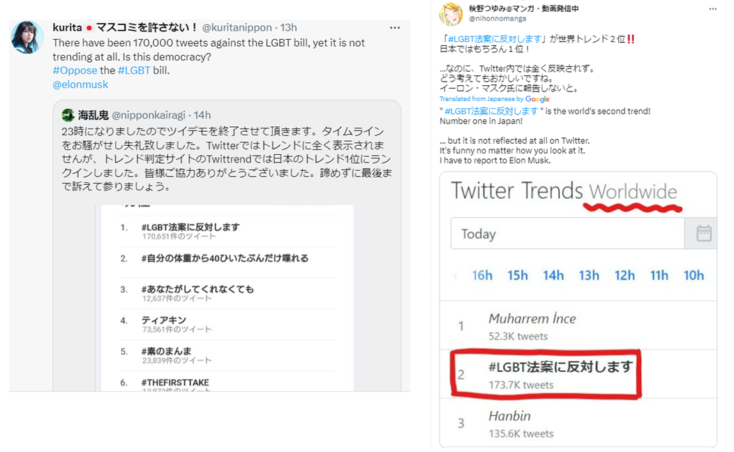This screenshot has width=734, height=452.
Task: Open the avatar of 秋野つゆみ@マンガ
Action: tap(451, 13)
